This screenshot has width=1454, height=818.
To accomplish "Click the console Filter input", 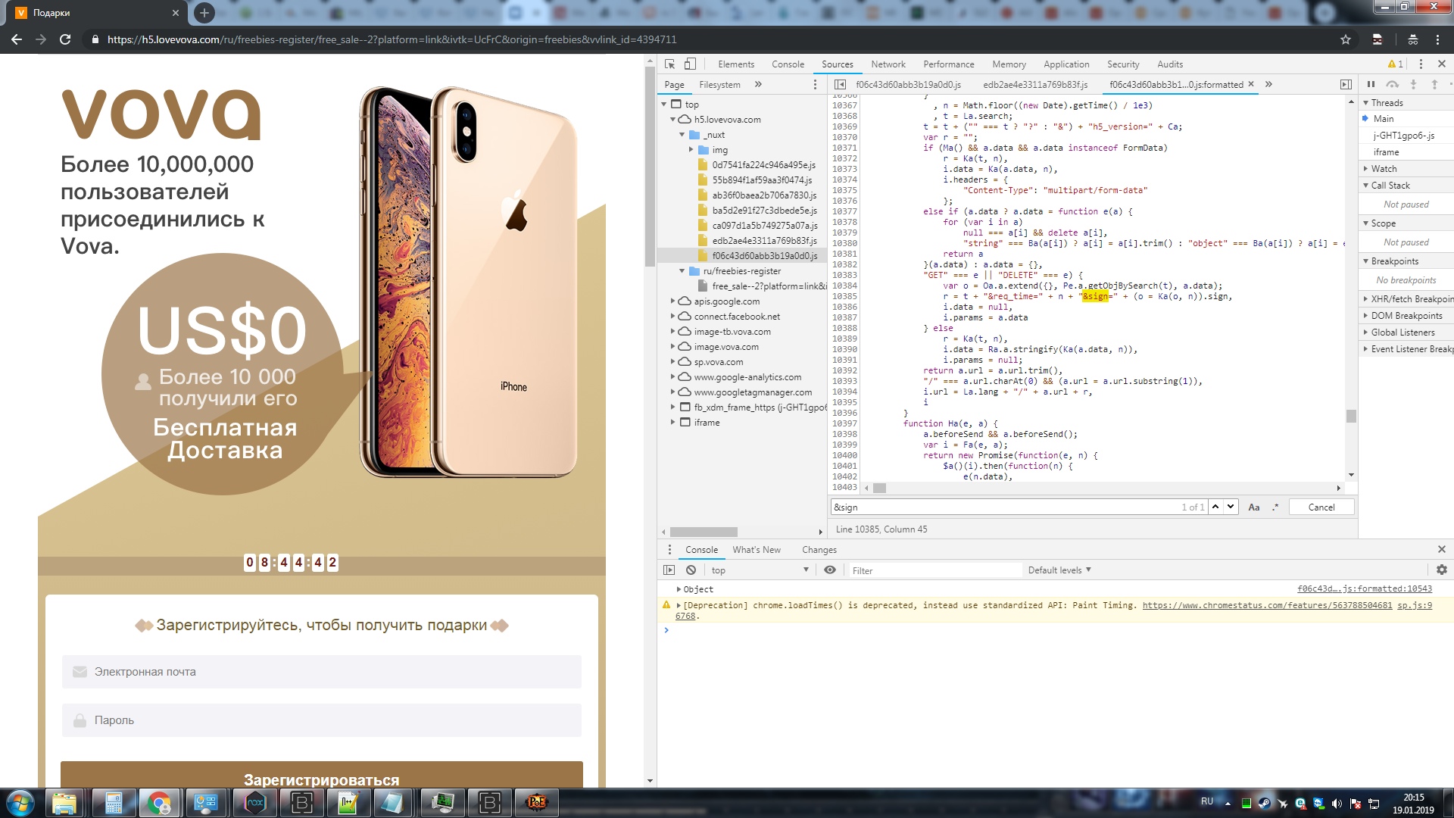I will pyautogui.click(x=934, y=570).
